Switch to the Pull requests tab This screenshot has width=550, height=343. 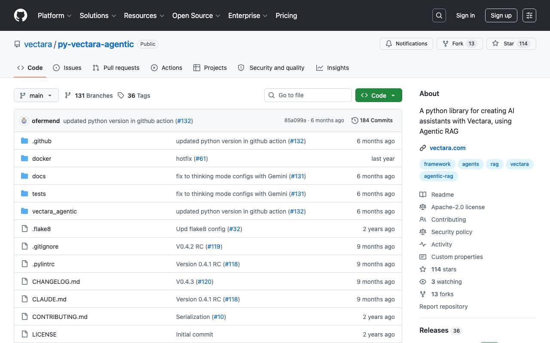pyautogui.click(x=116, y=68)
